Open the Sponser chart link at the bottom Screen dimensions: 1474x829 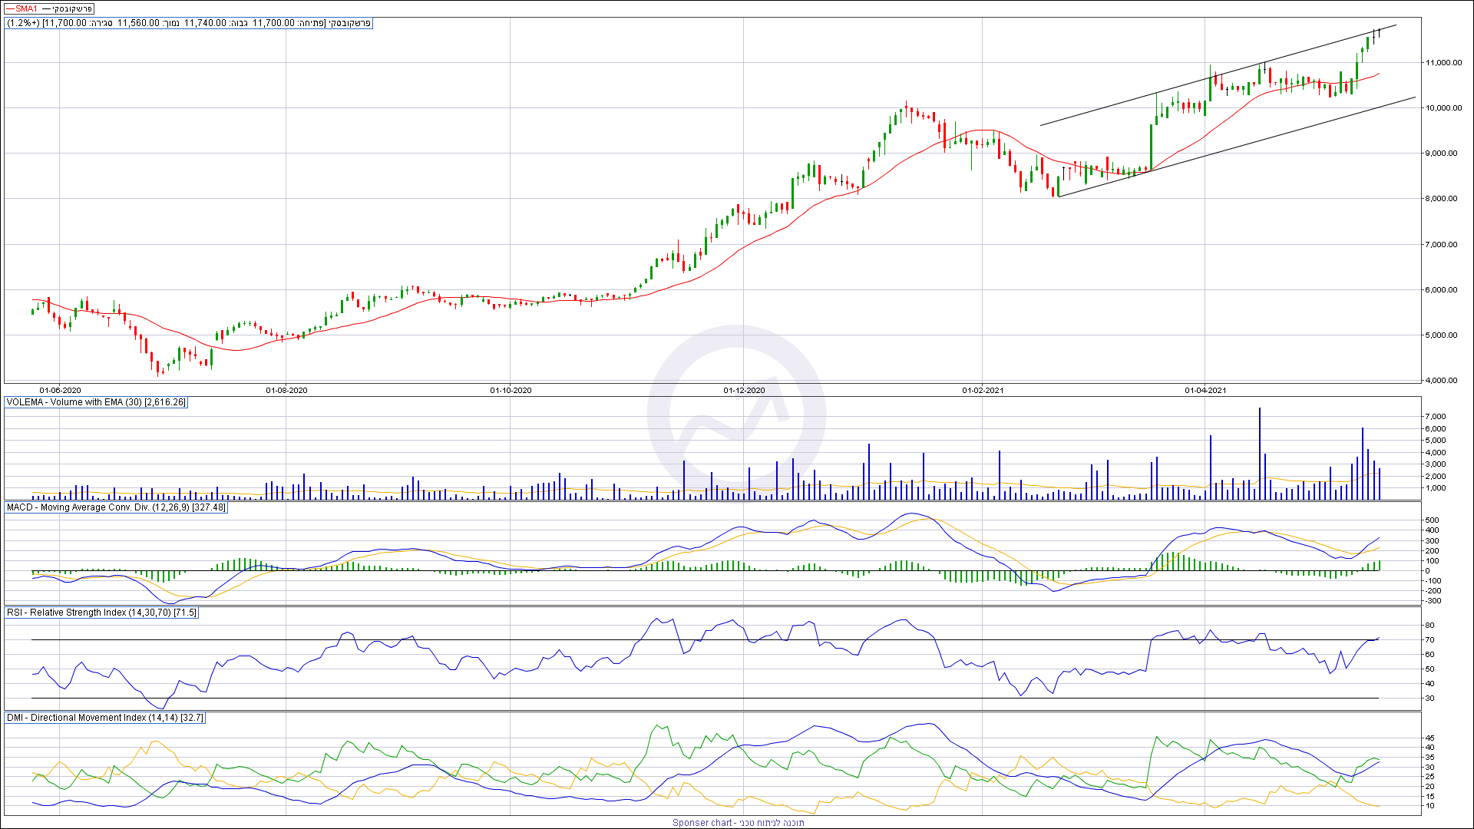point(737,823)
